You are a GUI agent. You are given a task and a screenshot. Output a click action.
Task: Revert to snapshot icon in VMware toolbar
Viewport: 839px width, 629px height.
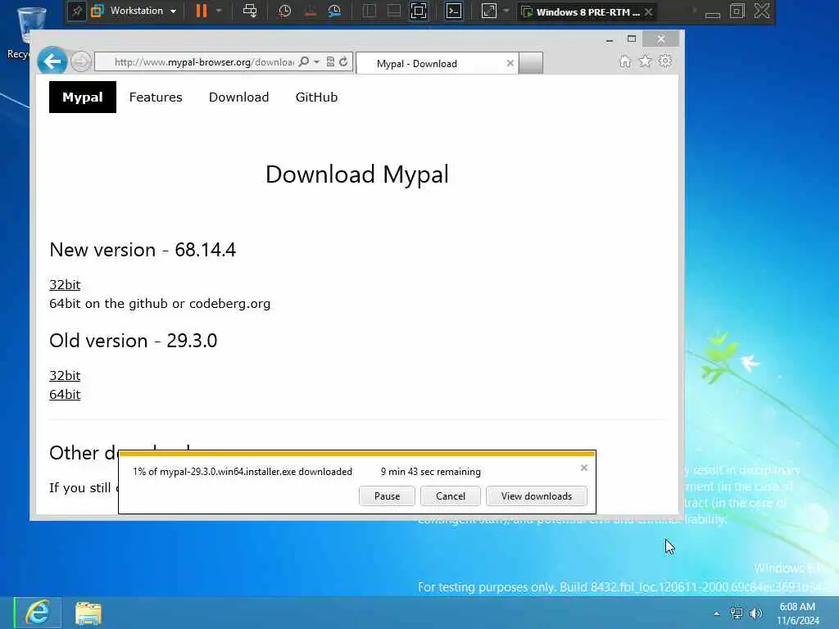coord(310,11)
